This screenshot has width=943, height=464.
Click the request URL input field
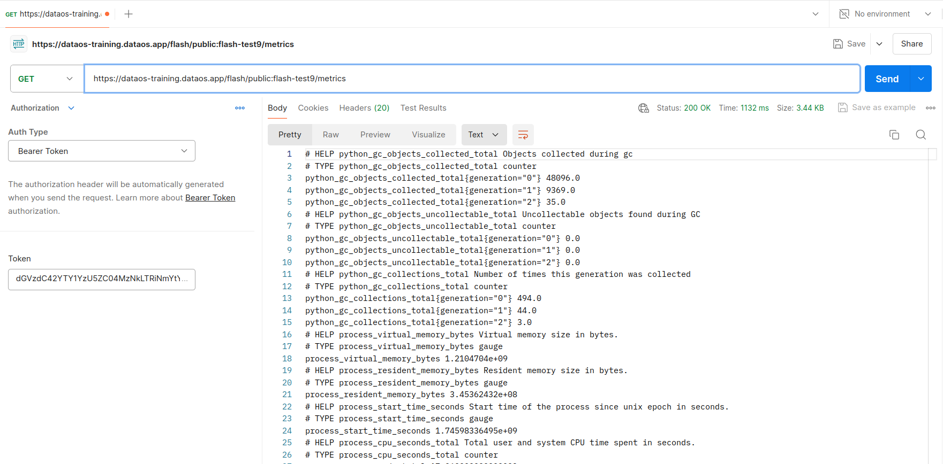[x=472, y=79]
